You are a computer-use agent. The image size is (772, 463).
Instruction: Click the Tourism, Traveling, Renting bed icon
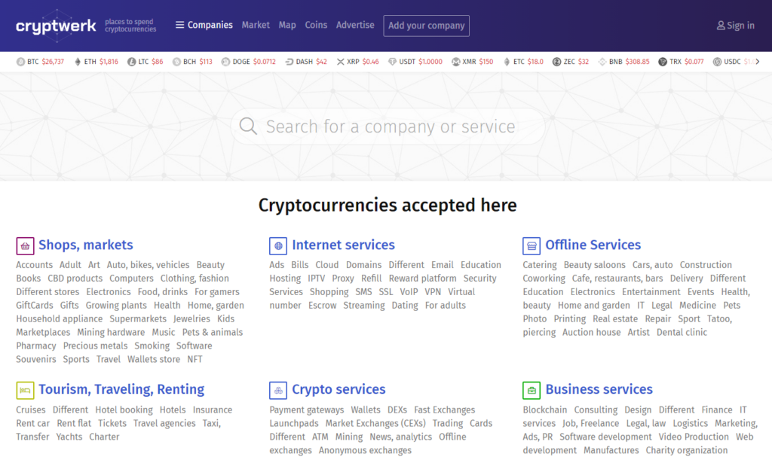pos(25,390)
